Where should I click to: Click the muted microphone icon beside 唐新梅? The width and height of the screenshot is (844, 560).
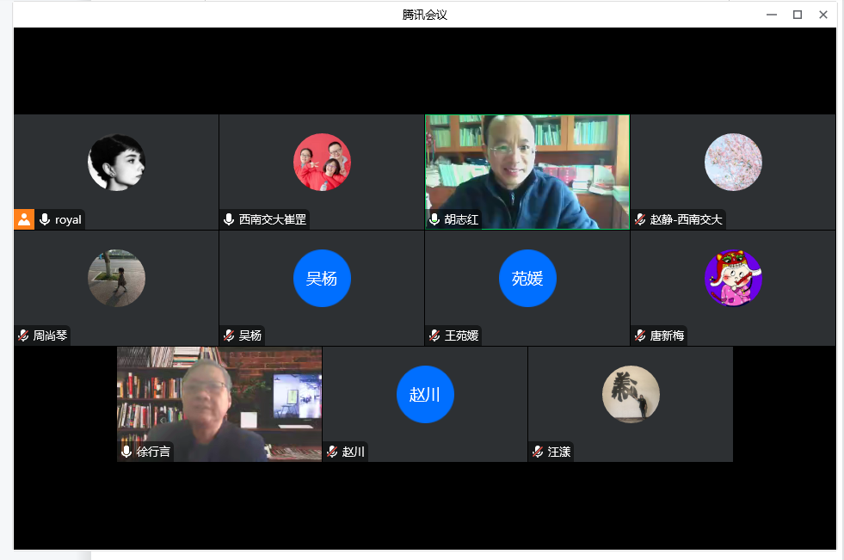pos(640,335)
